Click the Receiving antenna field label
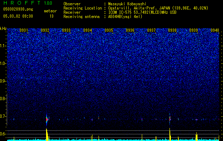This screenshot has height=141, width=223. coord(82,17)
